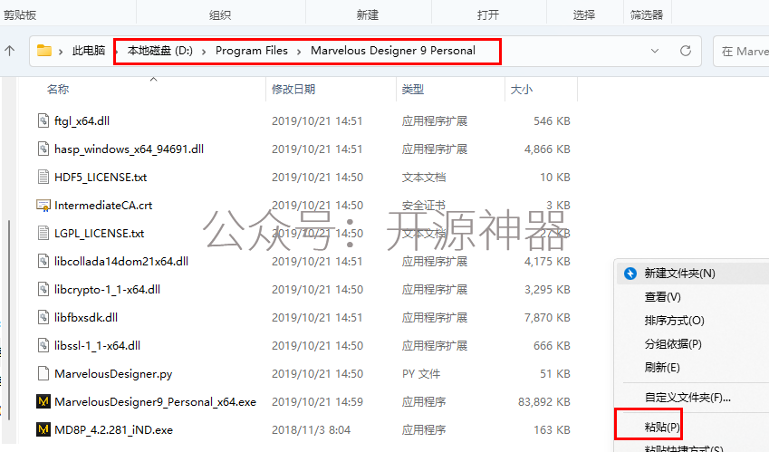Image resolution: width=769 pixels, height=452 pixels.
Task: Click the MD8P_4.2.281_iND.exe app icon
Action: coord(43,429)
